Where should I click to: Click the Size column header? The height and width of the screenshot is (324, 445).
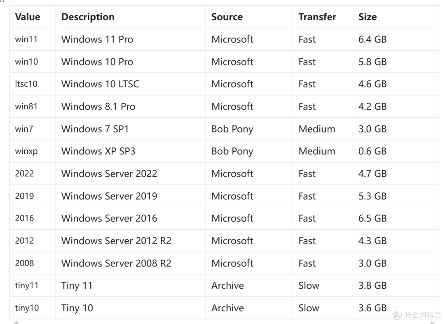(x=367, y=17)
